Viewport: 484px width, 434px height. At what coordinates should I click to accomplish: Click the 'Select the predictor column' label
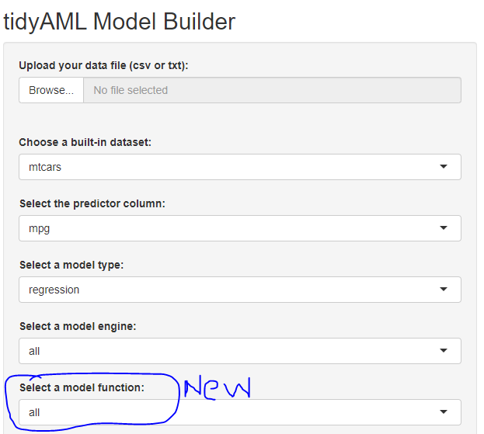(x=92, y=203)
